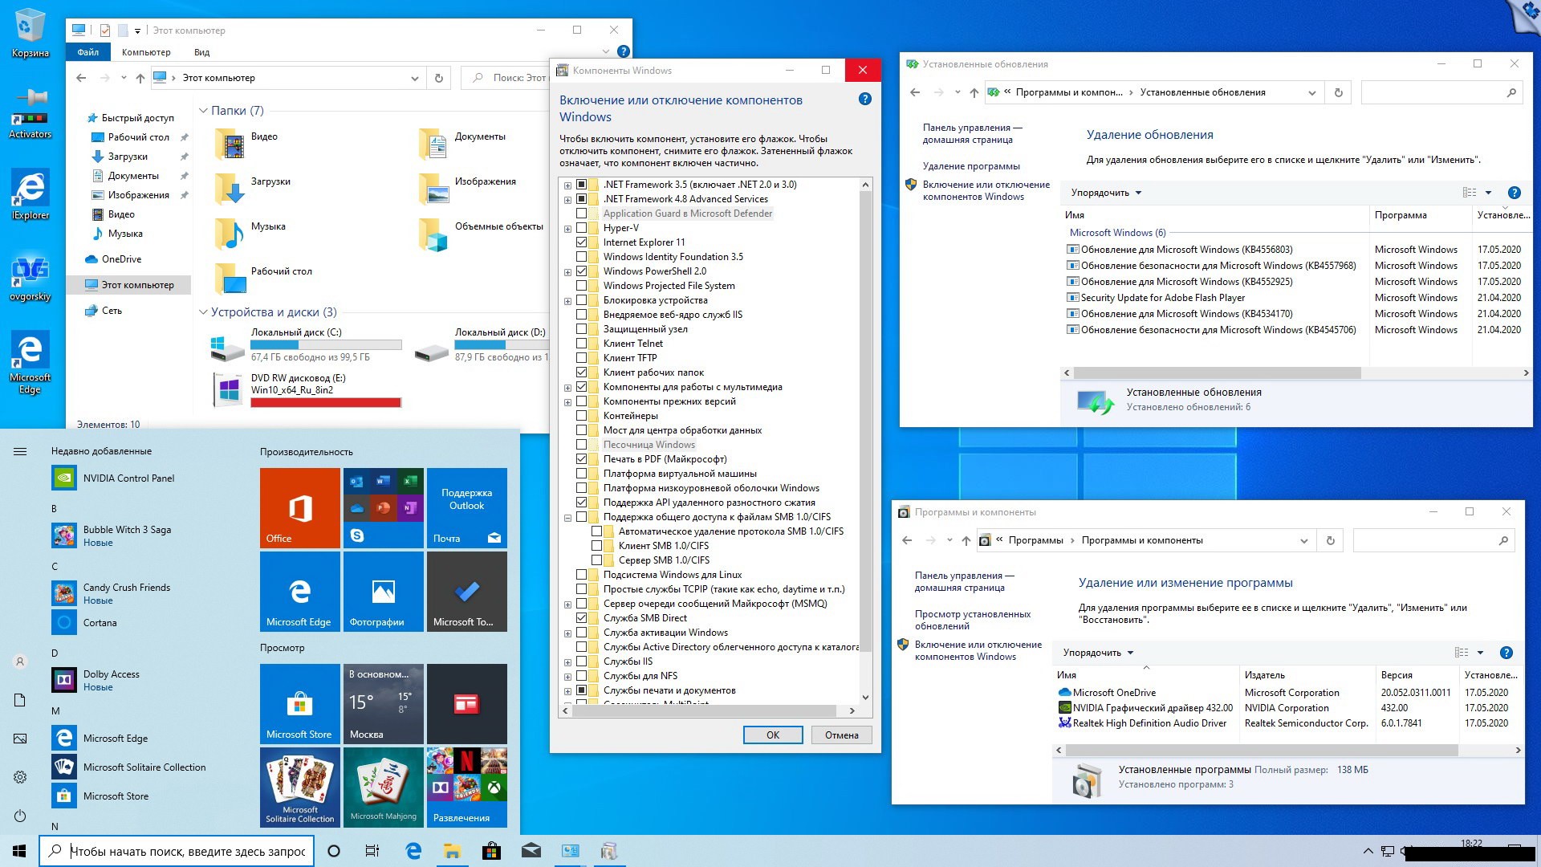The height and width of the screenshot is (867, 1541).
Task: Open the DVD RW дисковод (E:) drive
Action: click(x=305, y=390)
